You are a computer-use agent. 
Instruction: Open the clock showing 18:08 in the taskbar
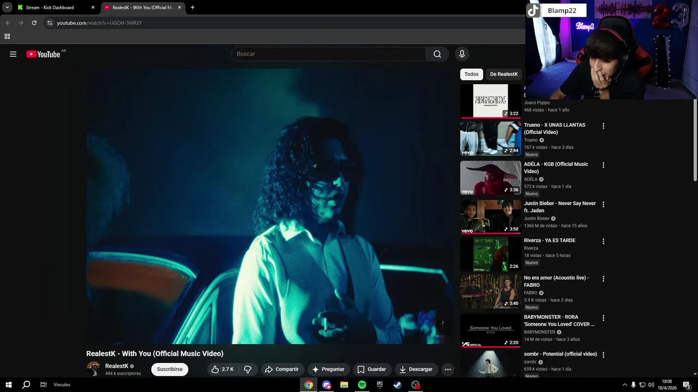click(x=666, y=385)
